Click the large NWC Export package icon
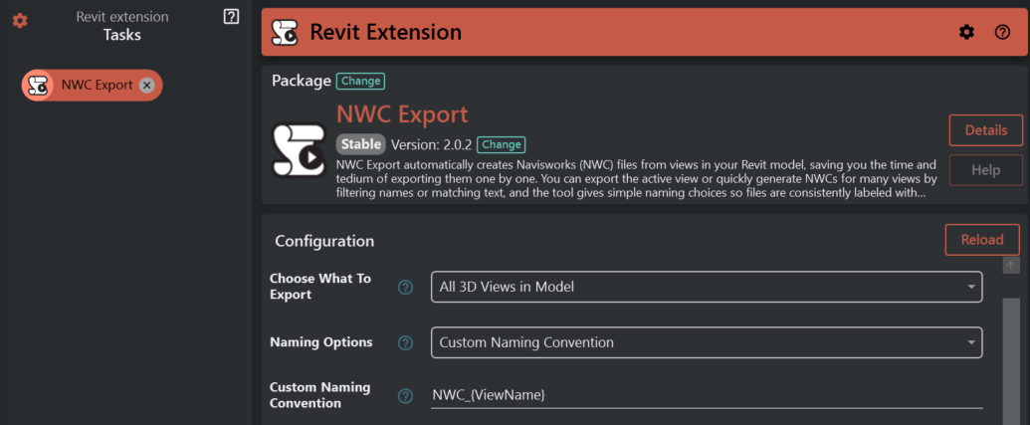The image size is (1030, 425). point(299,149)
